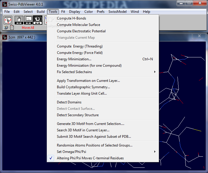Open the Edit menu
Screen dimensions: 208x173
click(17, 12)
